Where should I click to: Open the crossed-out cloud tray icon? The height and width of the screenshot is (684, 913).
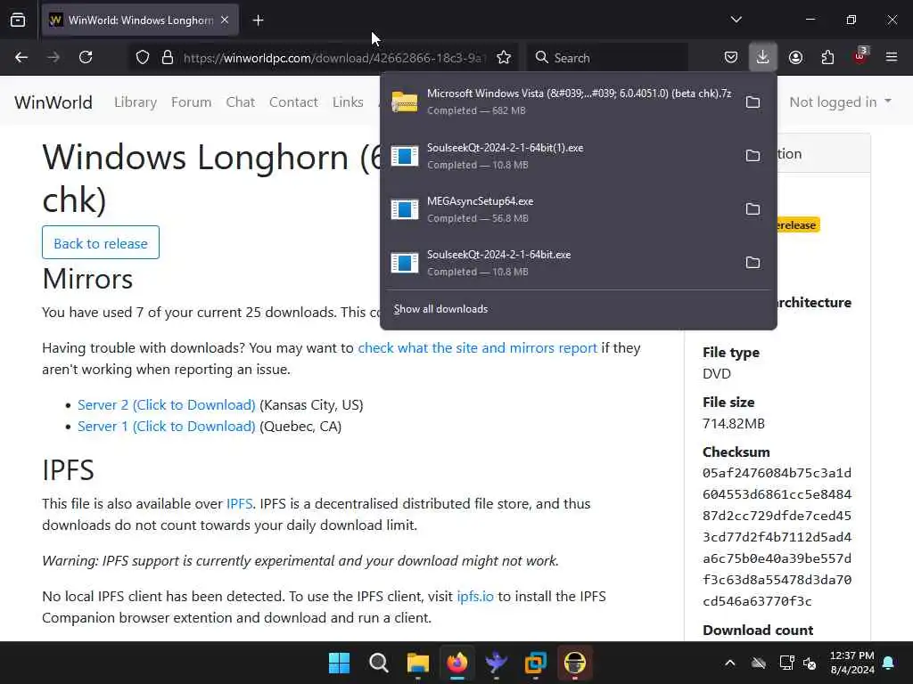(x=758, y=663)
